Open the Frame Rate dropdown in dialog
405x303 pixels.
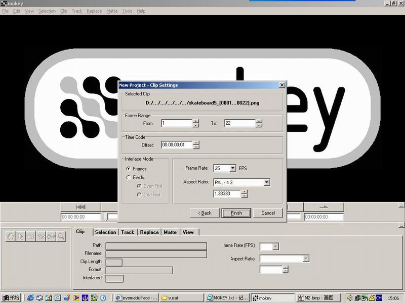pos(233,168)
